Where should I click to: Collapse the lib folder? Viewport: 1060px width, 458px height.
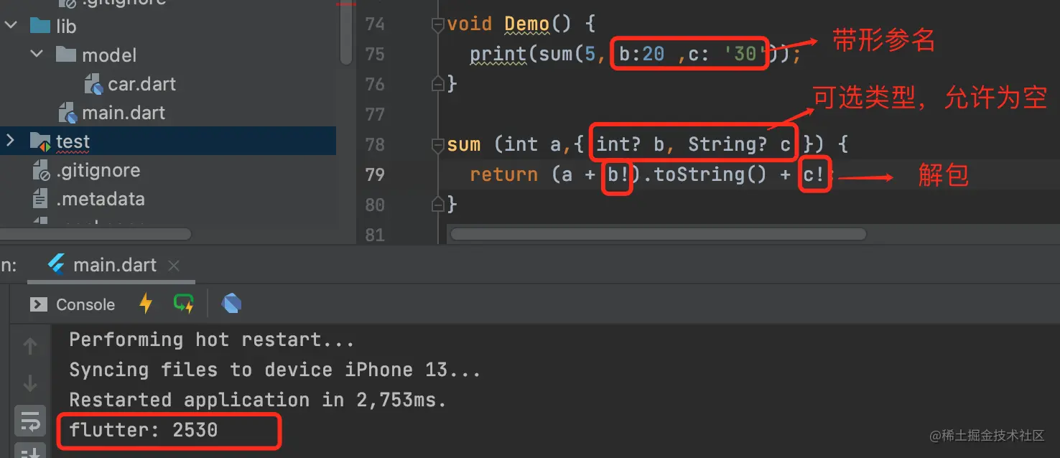point(11,27)
